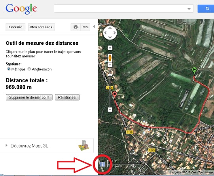This screenshot has width=214, height=176.
Task: Click the map scale bar
Action: pyautogui.click(x=124, y=164)
